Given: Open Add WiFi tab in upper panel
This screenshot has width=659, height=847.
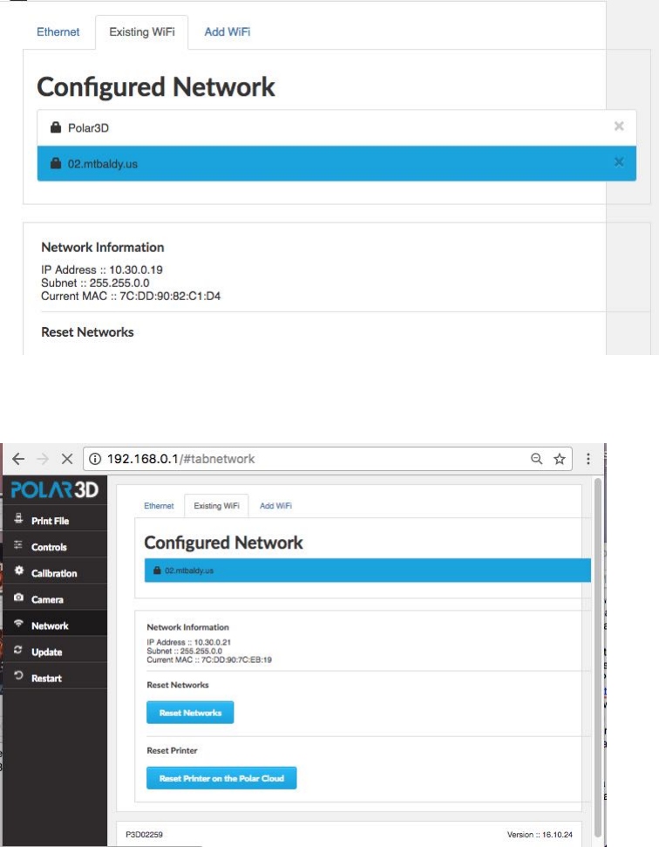Looking at the screenshot, I should click(228, 32).
